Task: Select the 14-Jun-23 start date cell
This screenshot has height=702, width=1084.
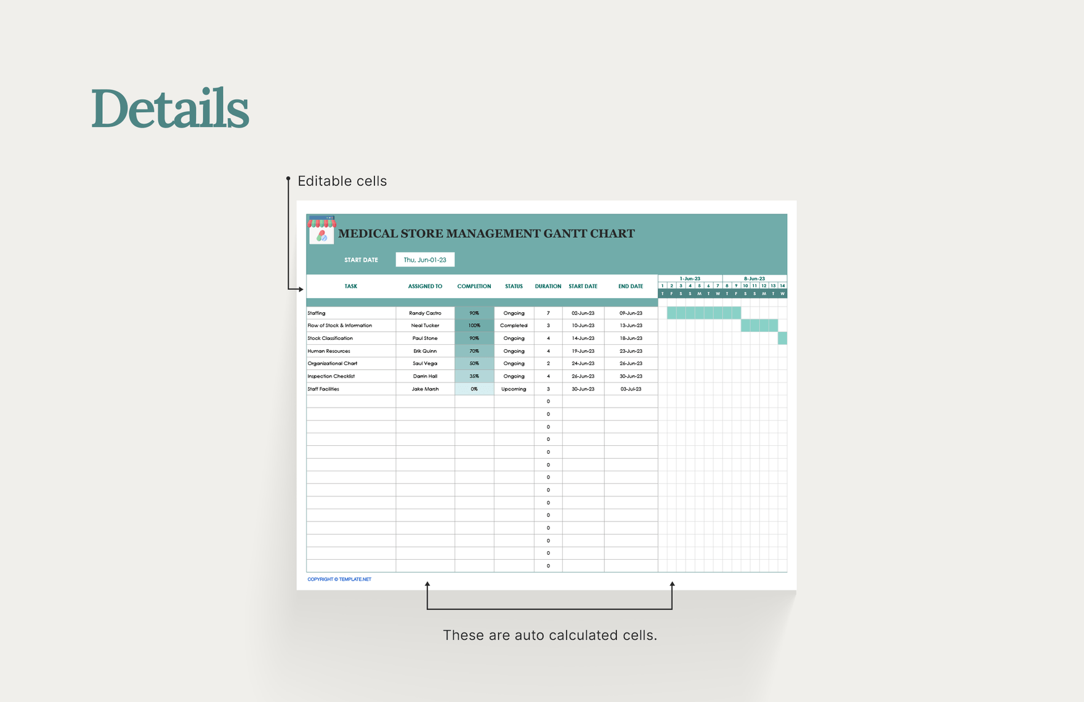Action: [x=583, y=338]
